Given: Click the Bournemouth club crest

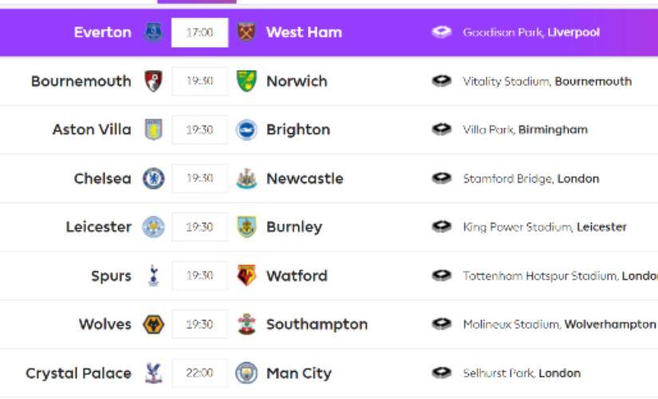Looking at the screenshot, I should coord(153,81).
